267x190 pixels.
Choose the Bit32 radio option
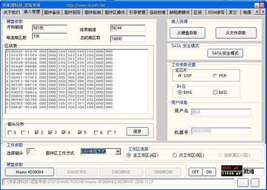click(215, 93)
